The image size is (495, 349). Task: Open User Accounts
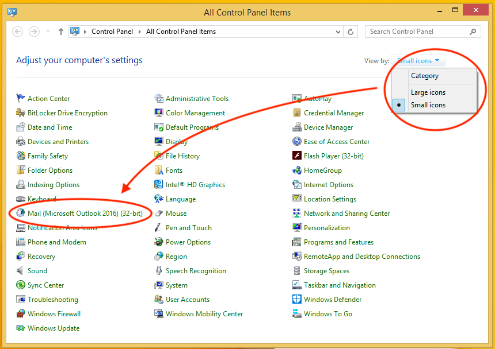tap(187, 299)
